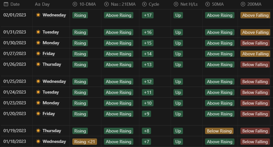Click the select icon beside Cycle header
The image size is (273, 147).
tap(144, 4)
